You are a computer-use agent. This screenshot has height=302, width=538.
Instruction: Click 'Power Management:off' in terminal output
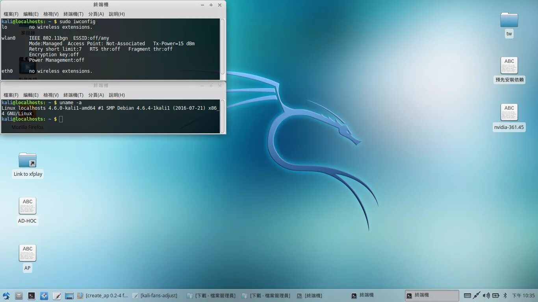57,60
